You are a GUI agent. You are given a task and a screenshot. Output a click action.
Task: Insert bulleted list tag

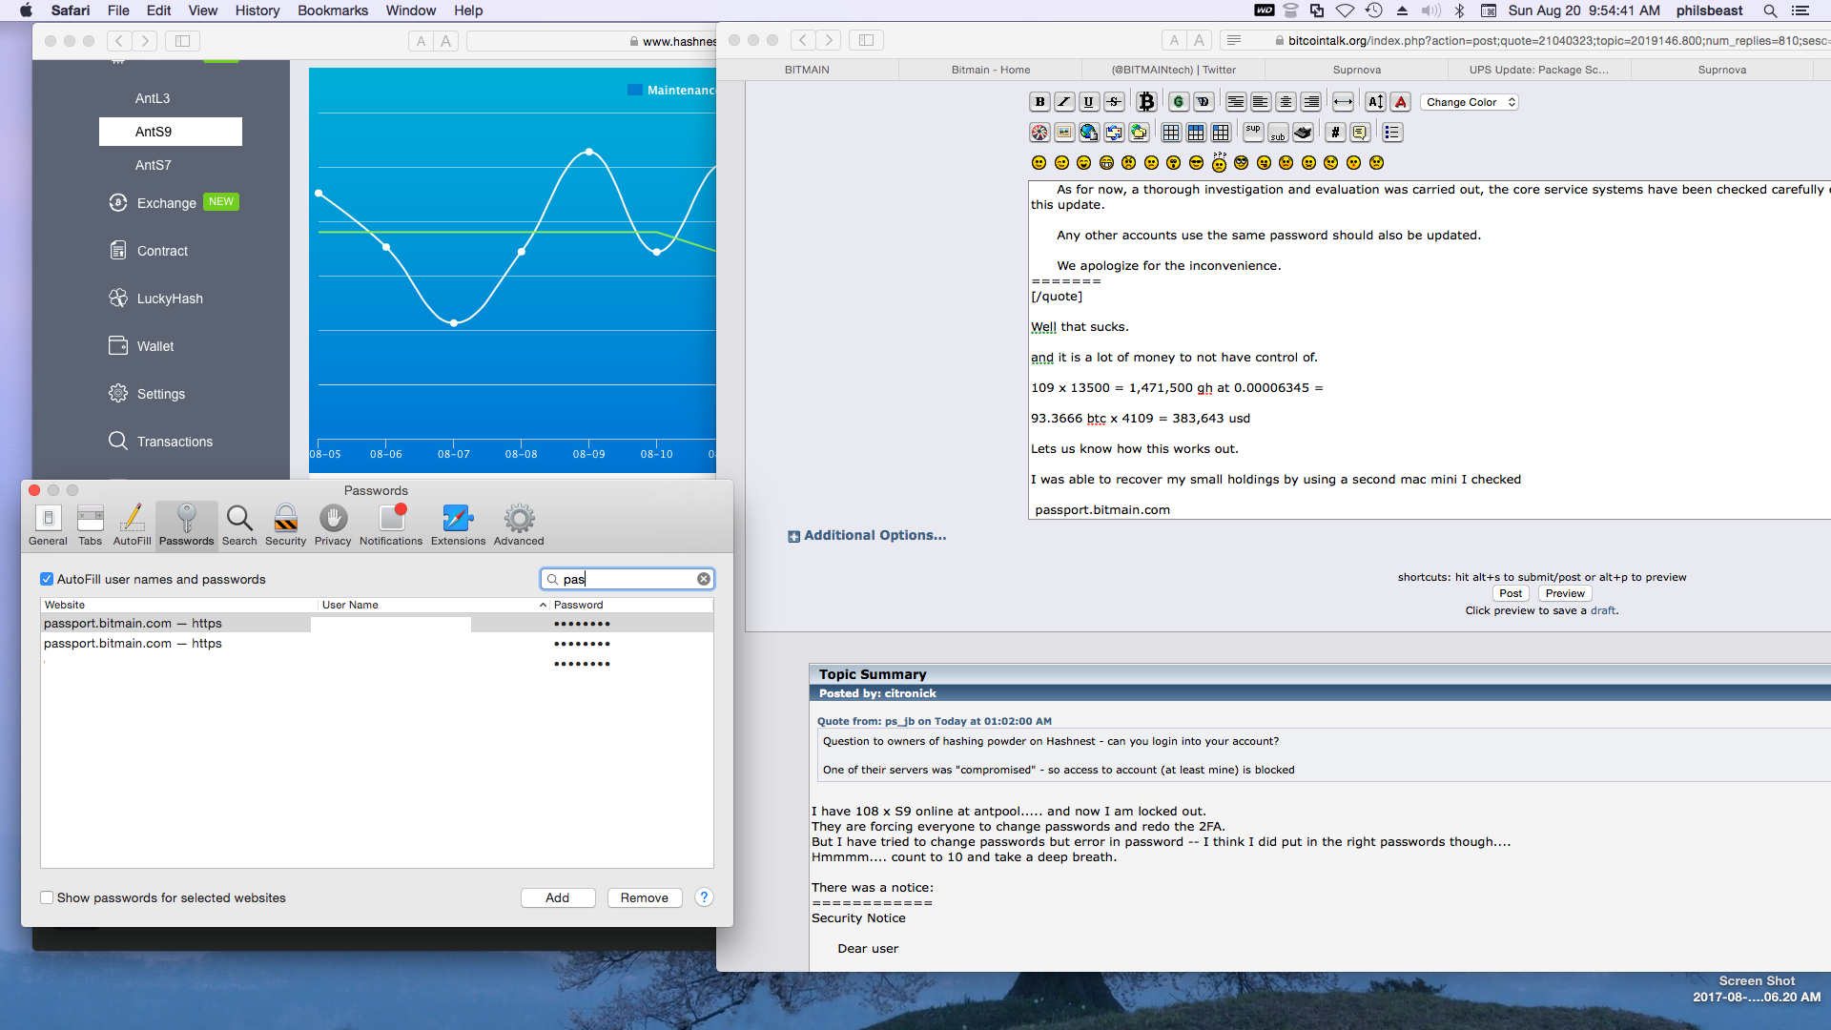pos(1392,133)
